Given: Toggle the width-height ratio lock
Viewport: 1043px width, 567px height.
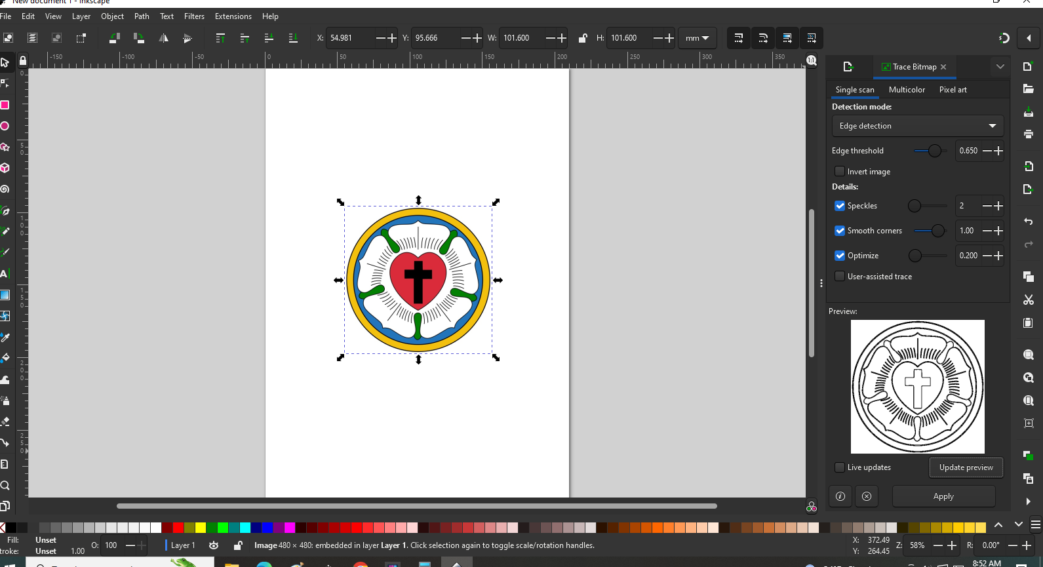Looking at the screenshot, I should pyautogui.click(x=582, y=39).
